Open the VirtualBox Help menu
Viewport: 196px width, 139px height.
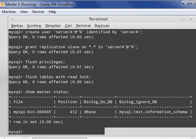tap(52, 12)
